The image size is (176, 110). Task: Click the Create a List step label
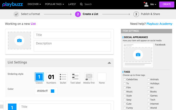(90, 14)
